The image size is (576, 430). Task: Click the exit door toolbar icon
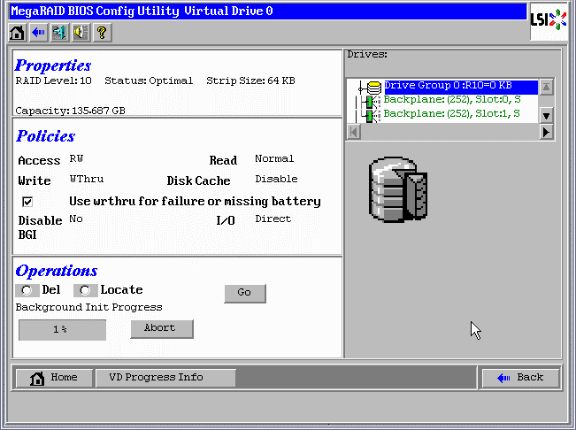pyautogui.click(x=59, y=33)
